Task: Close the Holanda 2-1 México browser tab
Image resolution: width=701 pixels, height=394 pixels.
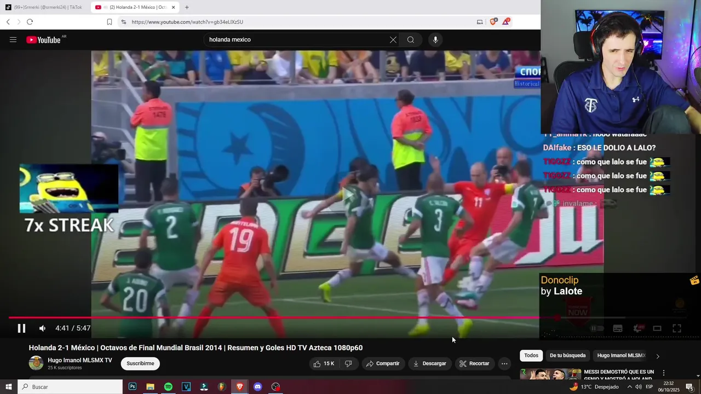Action: 174,7
